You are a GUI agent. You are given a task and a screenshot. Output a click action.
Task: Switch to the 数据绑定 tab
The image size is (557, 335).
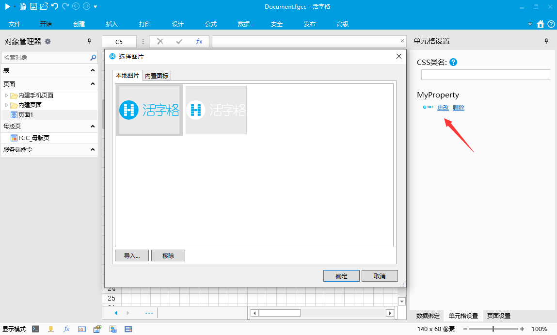[428, 316]
